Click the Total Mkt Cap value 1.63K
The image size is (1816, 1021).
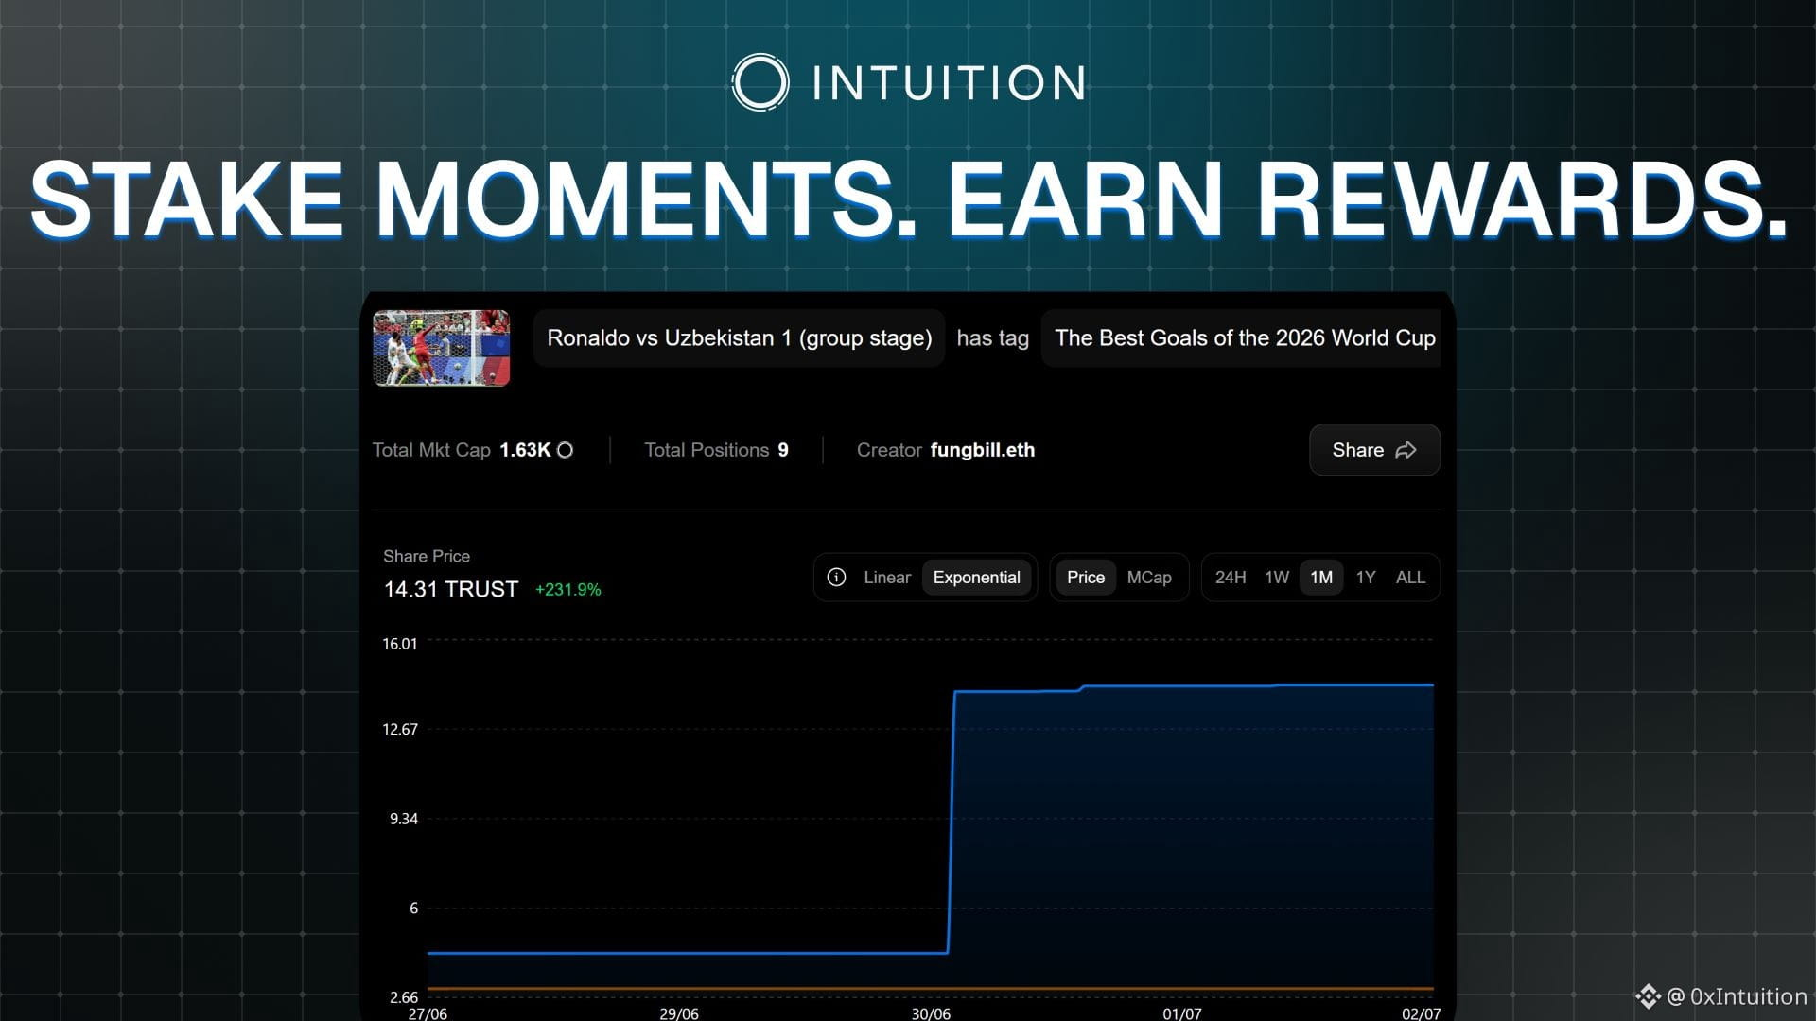[525, 450]
